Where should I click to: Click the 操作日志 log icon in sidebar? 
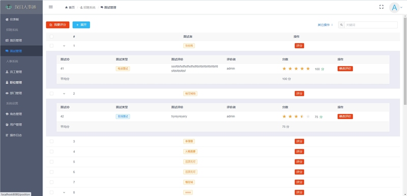[7, 135]
